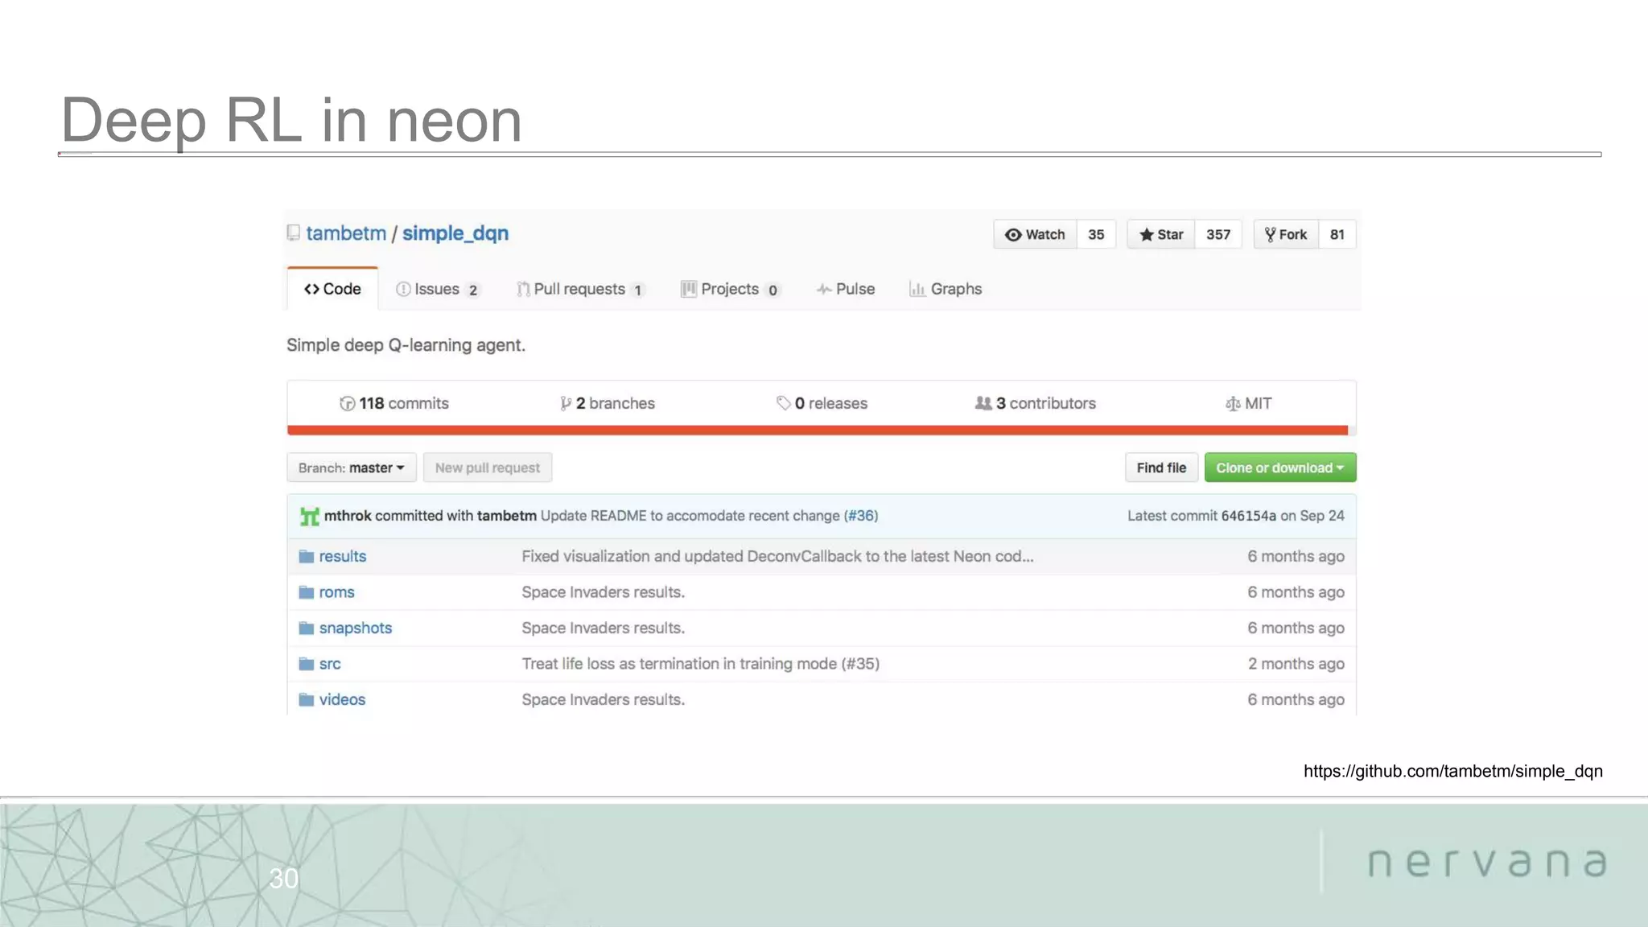Click the star icon in Star button

[1146, 234]
